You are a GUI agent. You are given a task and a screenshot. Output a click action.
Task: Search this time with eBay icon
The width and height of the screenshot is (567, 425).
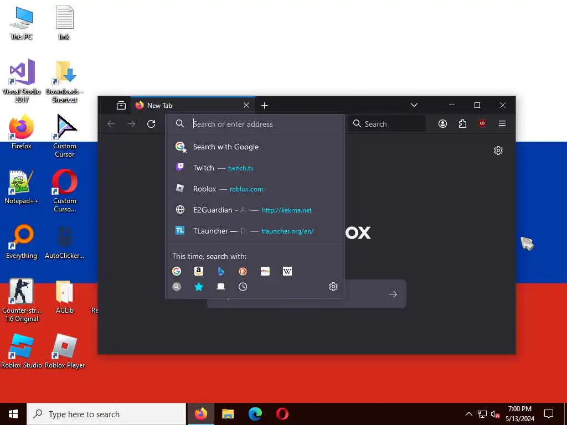(x=265, y=271)
